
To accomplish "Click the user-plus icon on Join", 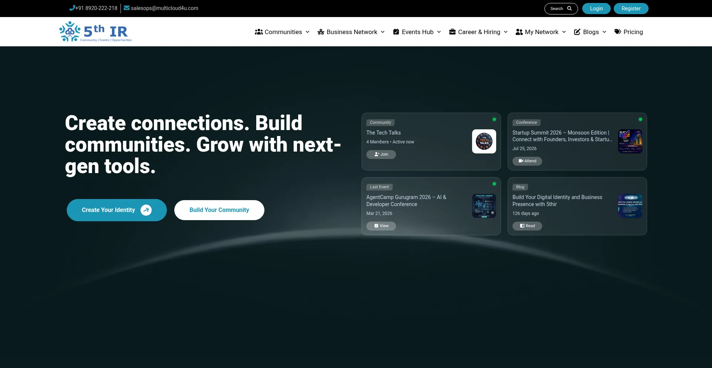I will tap(377, 155).
